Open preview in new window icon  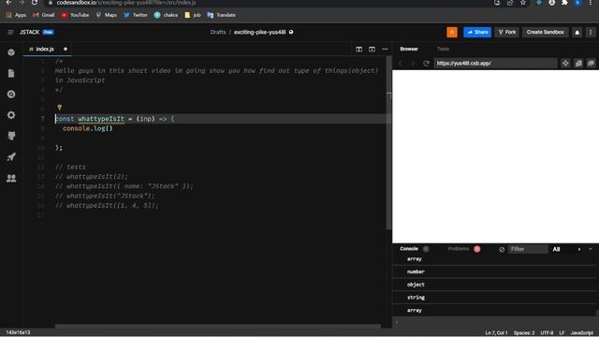578,64
